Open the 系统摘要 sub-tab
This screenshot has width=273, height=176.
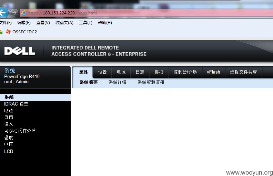tap(89, 82)
